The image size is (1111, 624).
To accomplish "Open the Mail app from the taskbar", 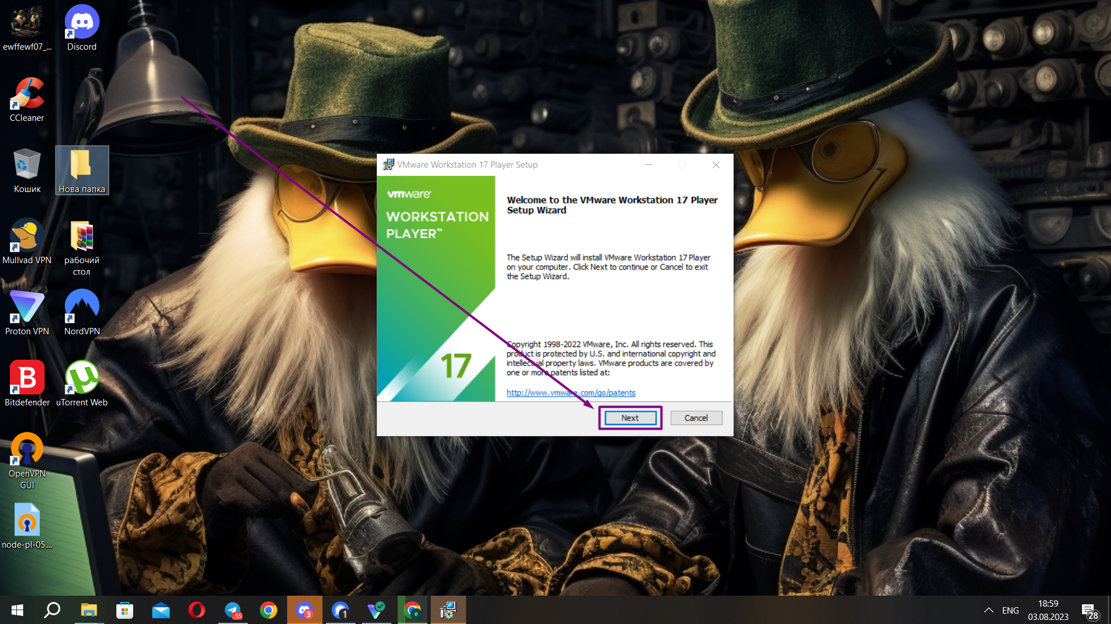I will click(x=161, y=610).
